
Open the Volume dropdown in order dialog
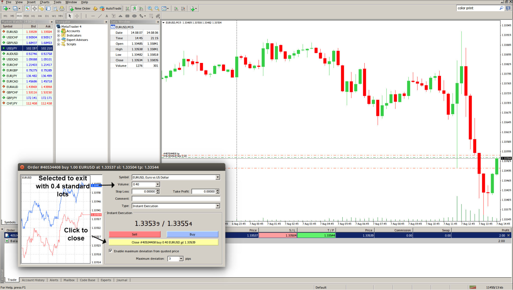(x=157, y=184)
